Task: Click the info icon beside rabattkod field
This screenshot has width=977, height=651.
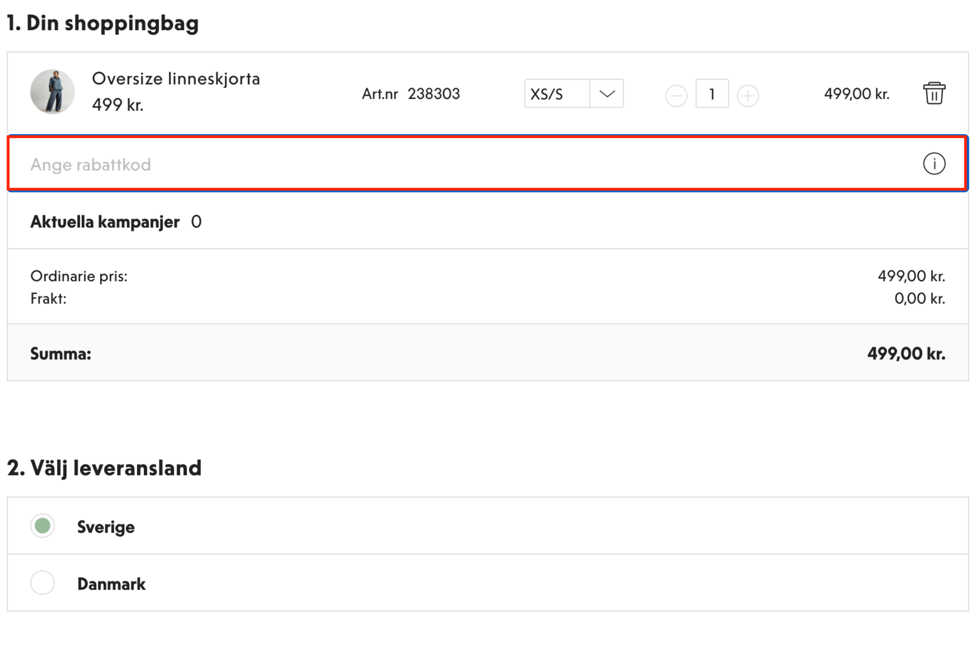Action: [934, 164]
